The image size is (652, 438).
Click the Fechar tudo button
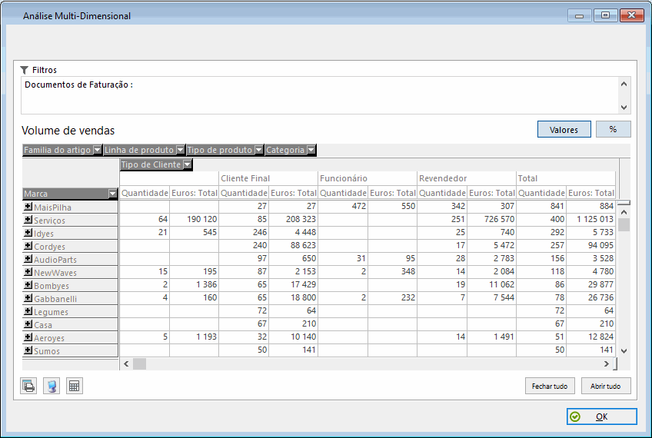point(549,386)
